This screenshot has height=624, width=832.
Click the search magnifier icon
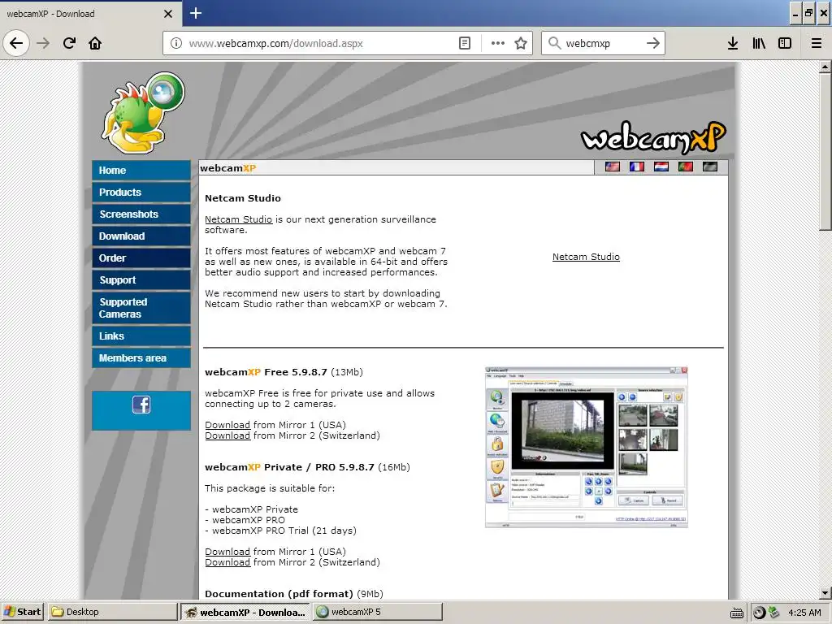tap(554, 43)
